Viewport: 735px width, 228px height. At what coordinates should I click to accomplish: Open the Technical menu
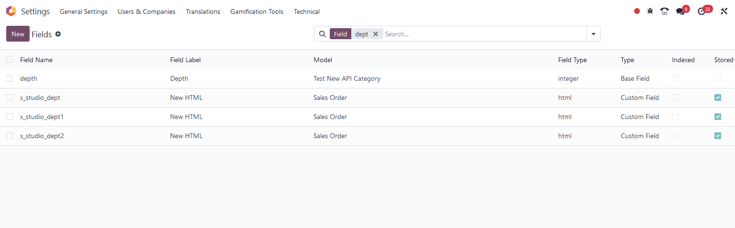(x=307, y=11)
